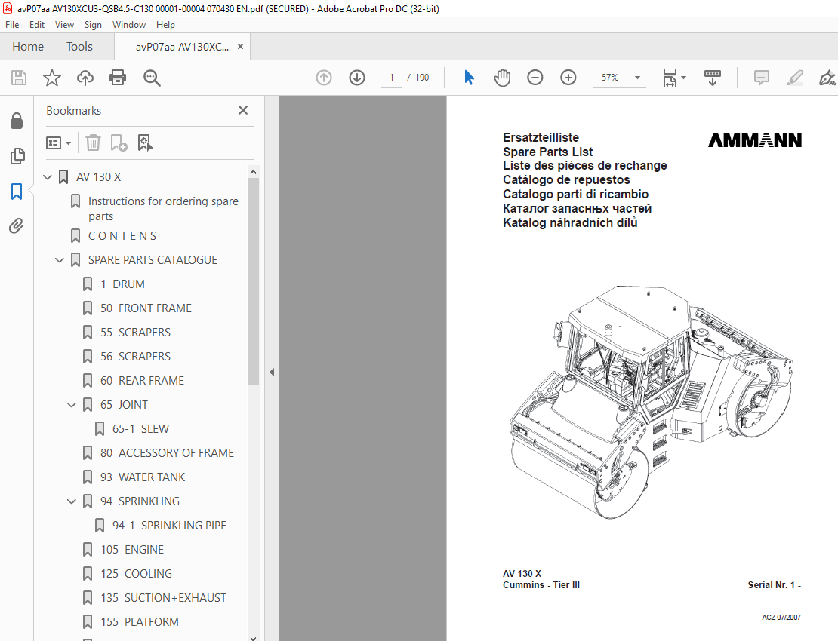838x641 pixels.
Task: Toggle the Bookmarks panel icon
Action: pyautogui.click(x=17, y=191)
